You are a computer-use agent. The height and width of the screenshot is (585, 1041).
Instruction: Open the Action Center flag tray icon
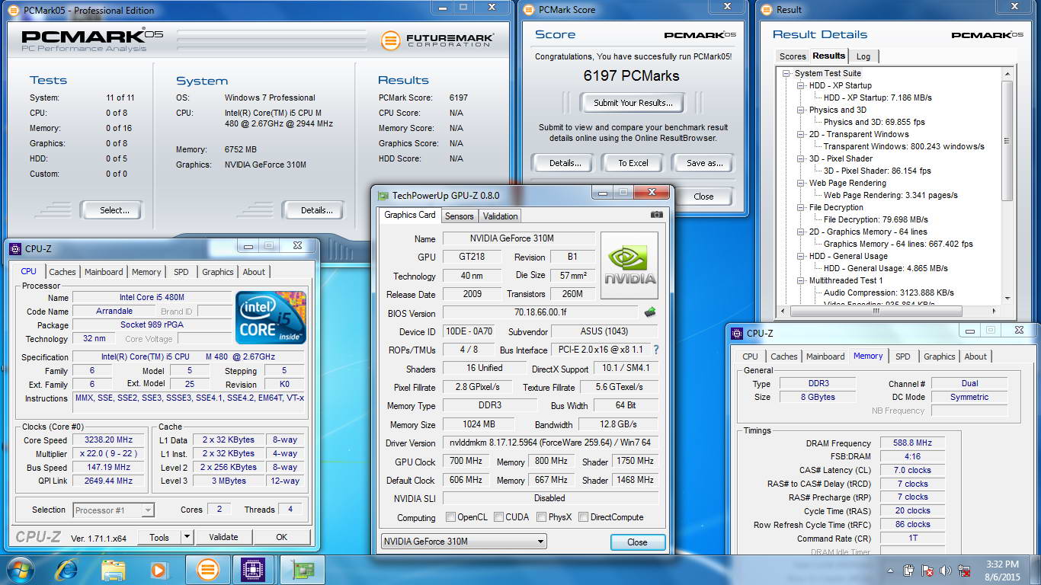tap(927, 571)
